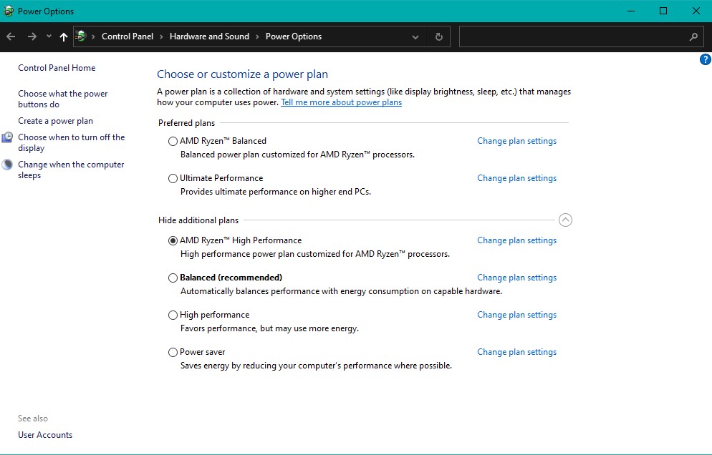This screenshot has height=455, width=712.
Task: Go up one folder level arrow
Action: 64,36
